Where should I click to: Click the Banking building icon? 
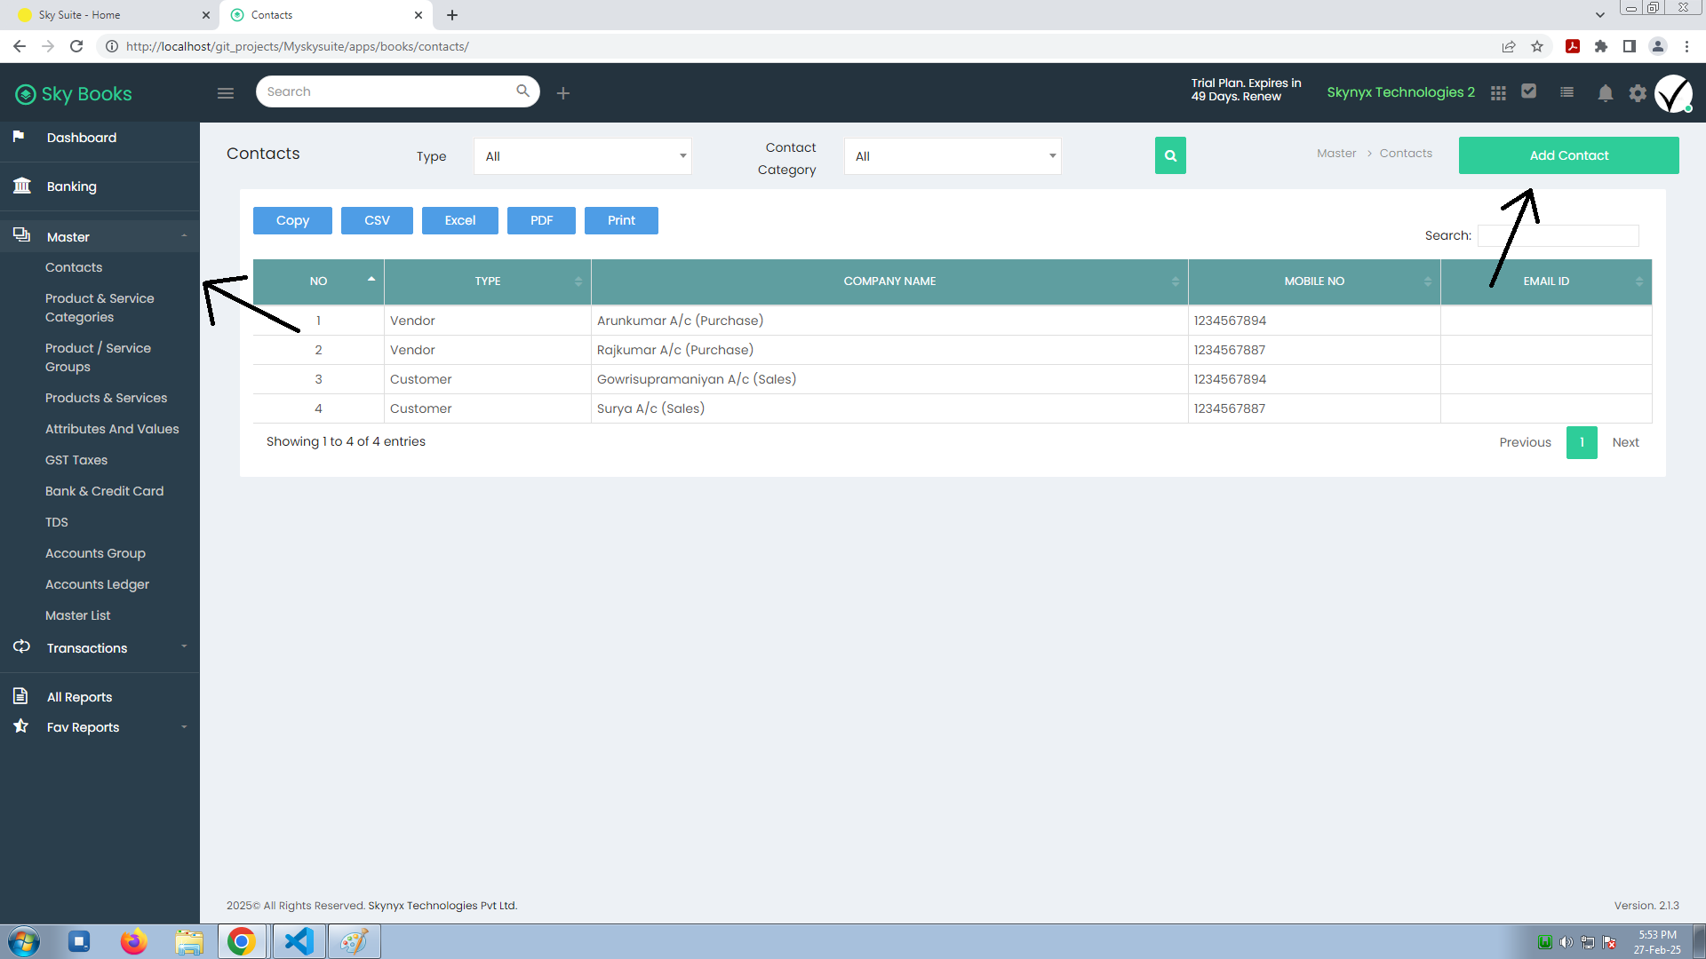point(22,185)
